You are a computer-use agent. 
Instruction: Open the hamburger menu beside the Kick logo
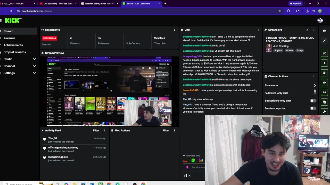click(x=1, y=20)
